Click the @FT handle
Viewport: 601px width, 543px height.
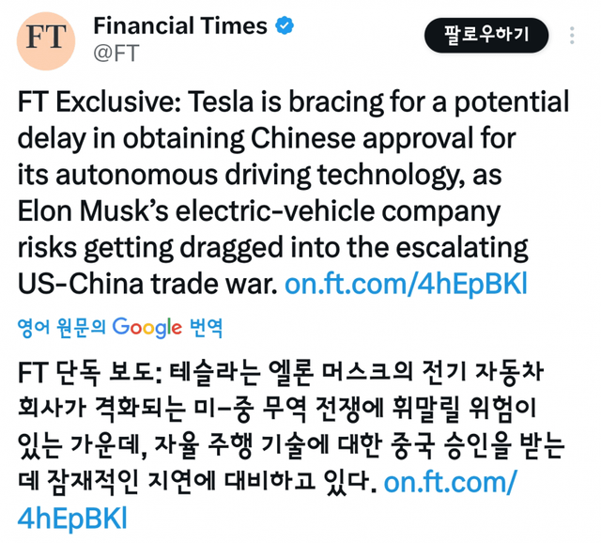[x=116, y=54]
